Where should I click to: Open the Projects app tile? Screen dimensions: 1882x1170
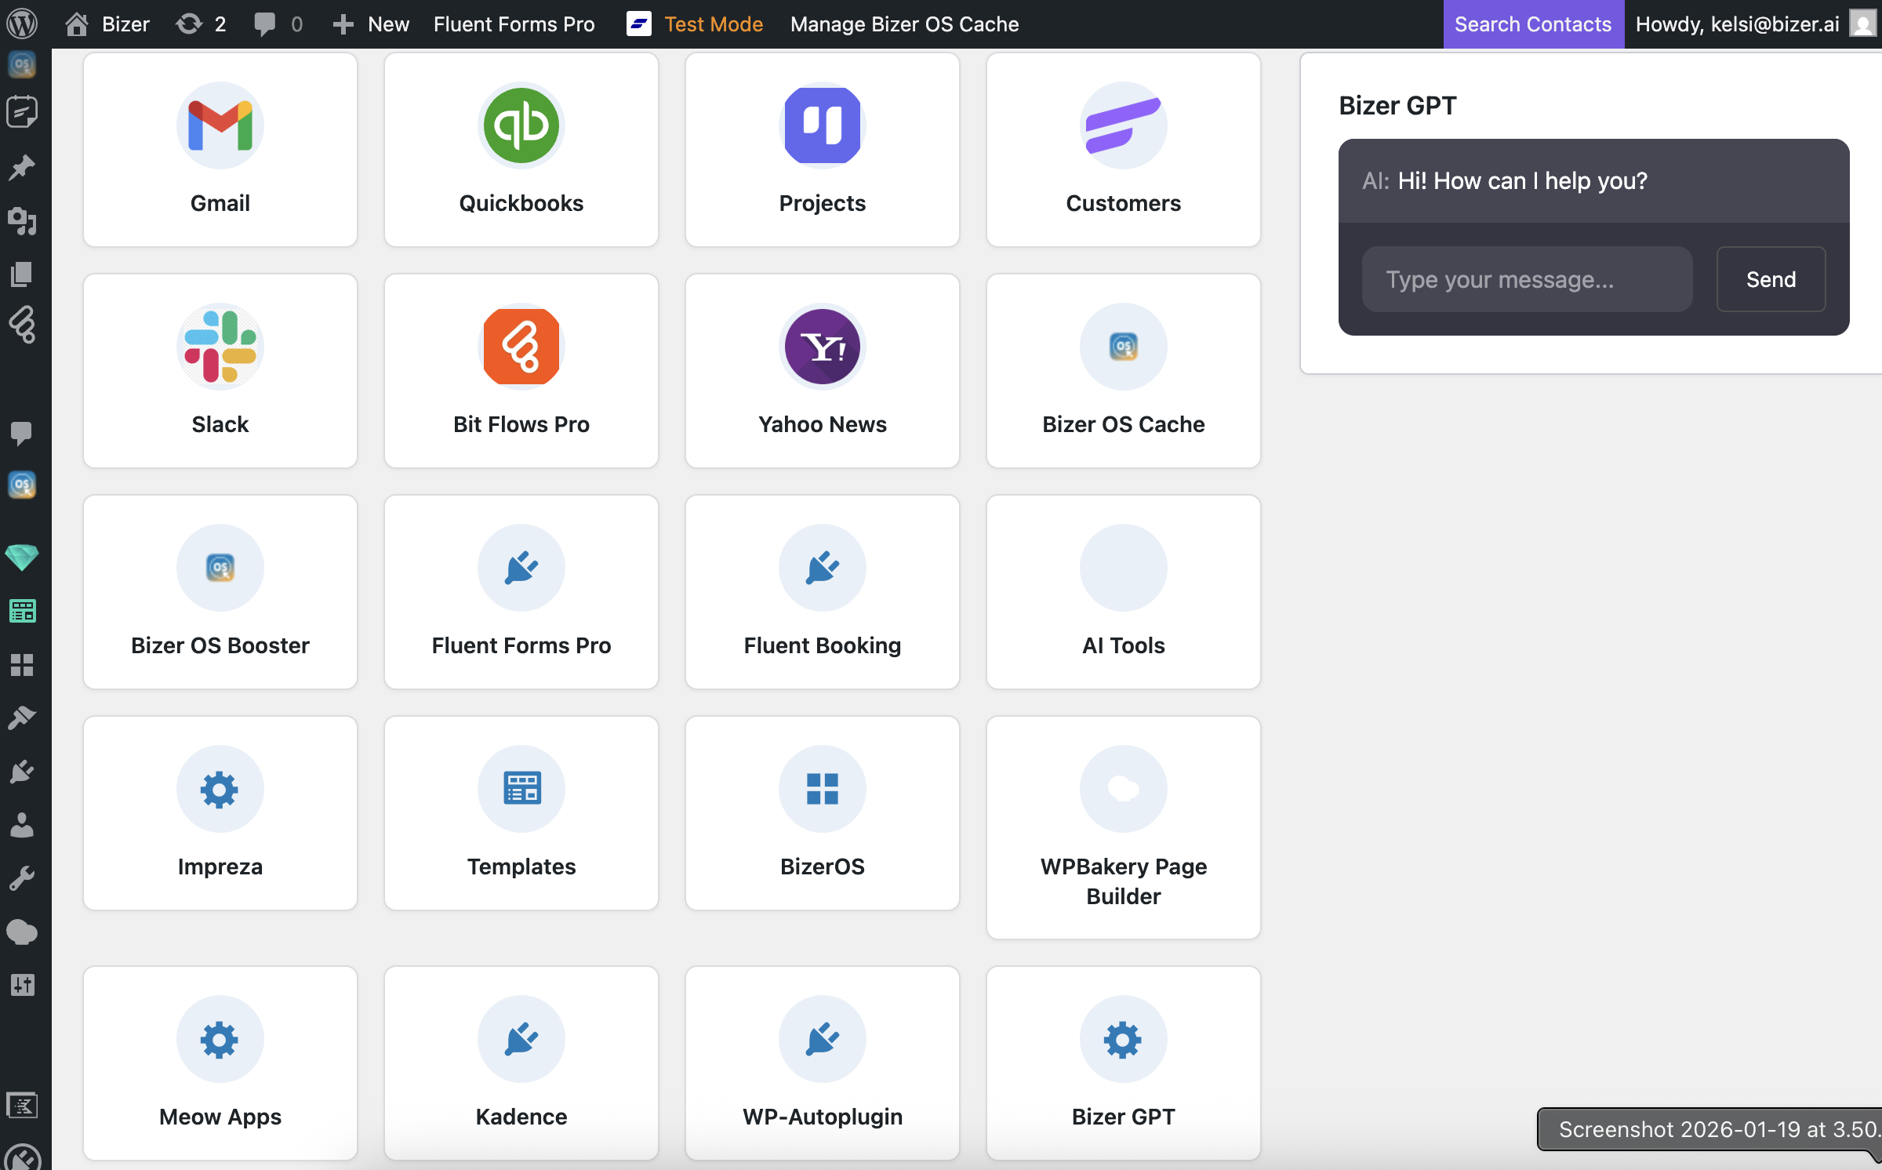tap(822, 149)
